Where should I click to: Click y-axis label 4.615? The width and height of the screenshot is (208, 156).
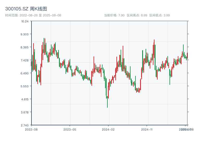(x=25, y=99)
